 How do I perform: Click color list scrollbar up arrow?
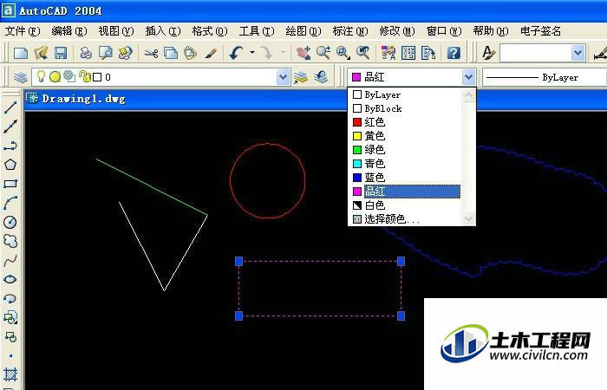pyautogui.click(x=469, y=94)
